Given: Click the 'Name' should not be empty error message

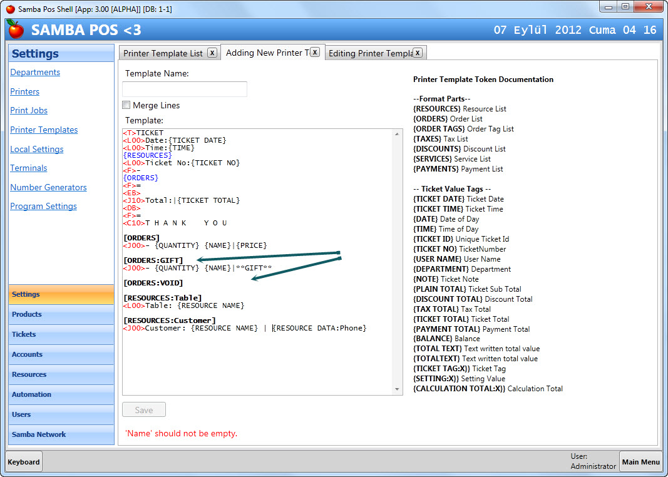Looking at the screenshot, I should coord(181,434).
